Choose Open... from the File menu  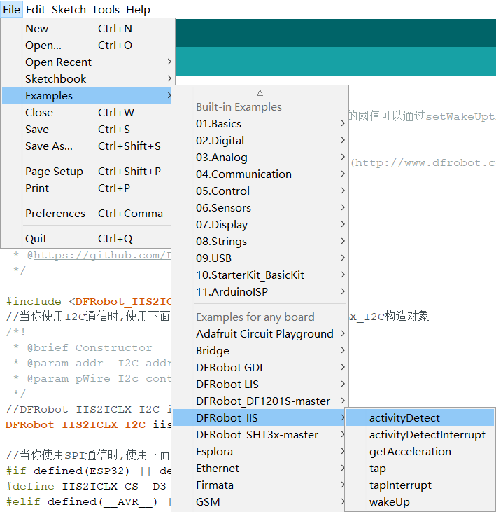pyautogui.click(x=87, y=45)
